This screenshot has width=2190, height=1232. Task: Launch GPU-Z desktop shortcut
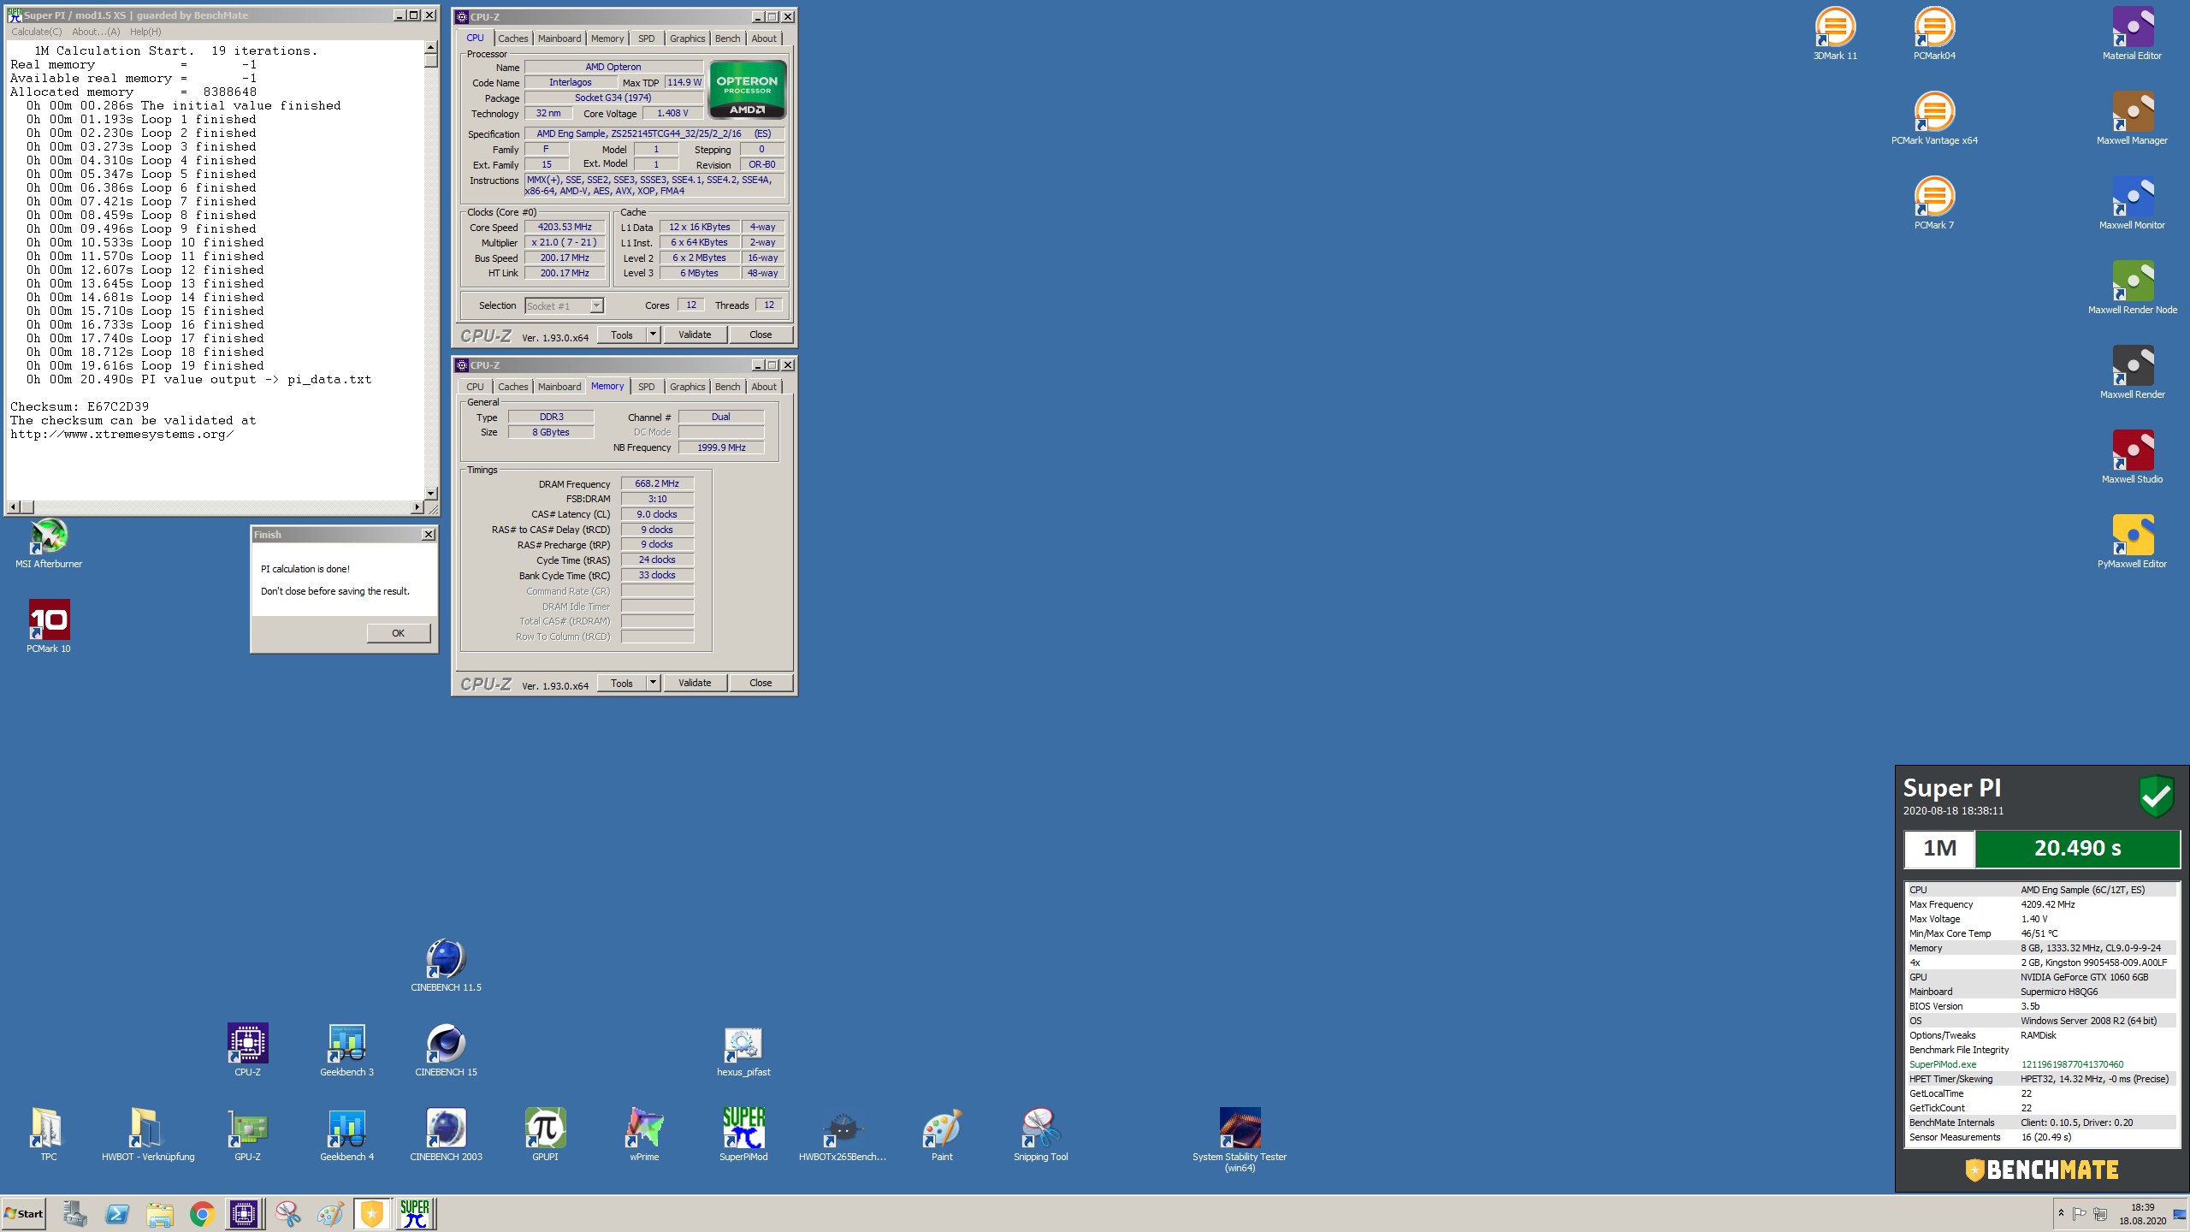[x=247, y=1135]
